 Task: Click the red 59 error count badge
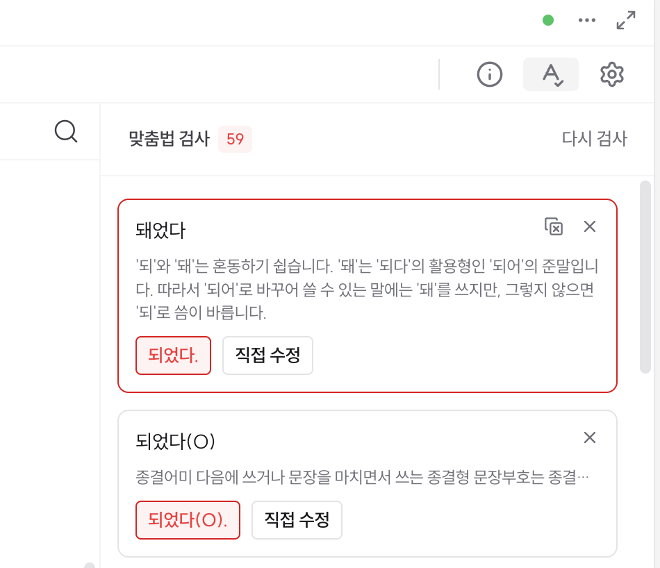click(235, 139)
